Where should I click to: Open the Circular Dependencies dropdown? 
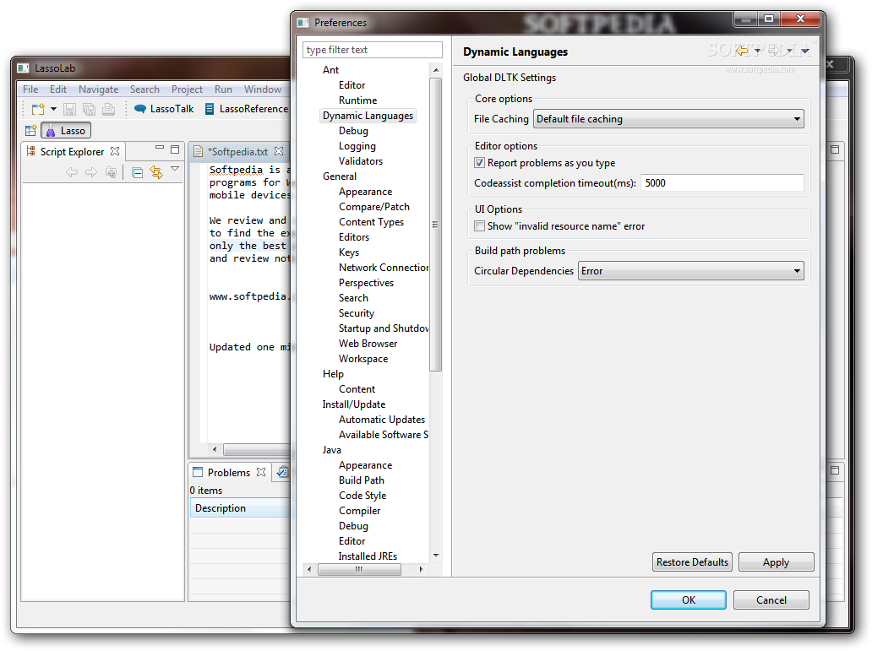(690, 271)
